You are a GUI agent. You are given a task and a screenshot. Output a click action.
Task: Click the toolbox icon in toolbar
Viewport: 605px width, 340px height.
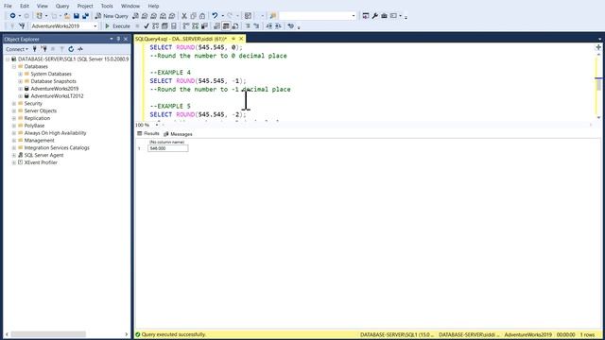[x=384, y=16]
